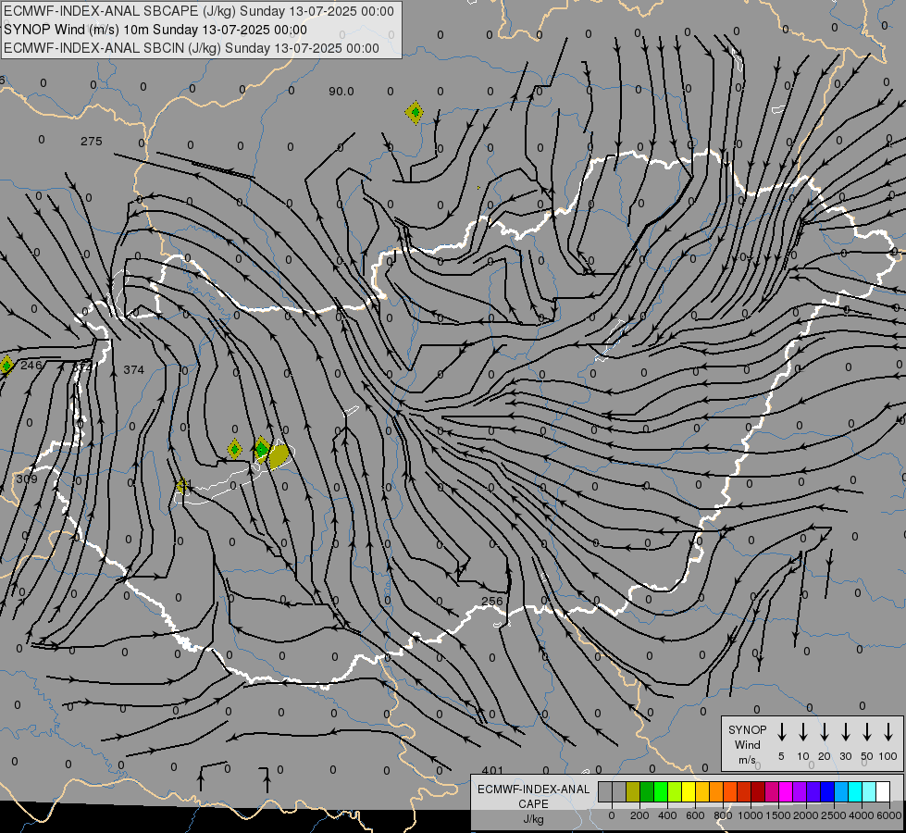Click the 30 m/s wind arrow in the legend
Screen dimensions: 906x833
point(845,732)
